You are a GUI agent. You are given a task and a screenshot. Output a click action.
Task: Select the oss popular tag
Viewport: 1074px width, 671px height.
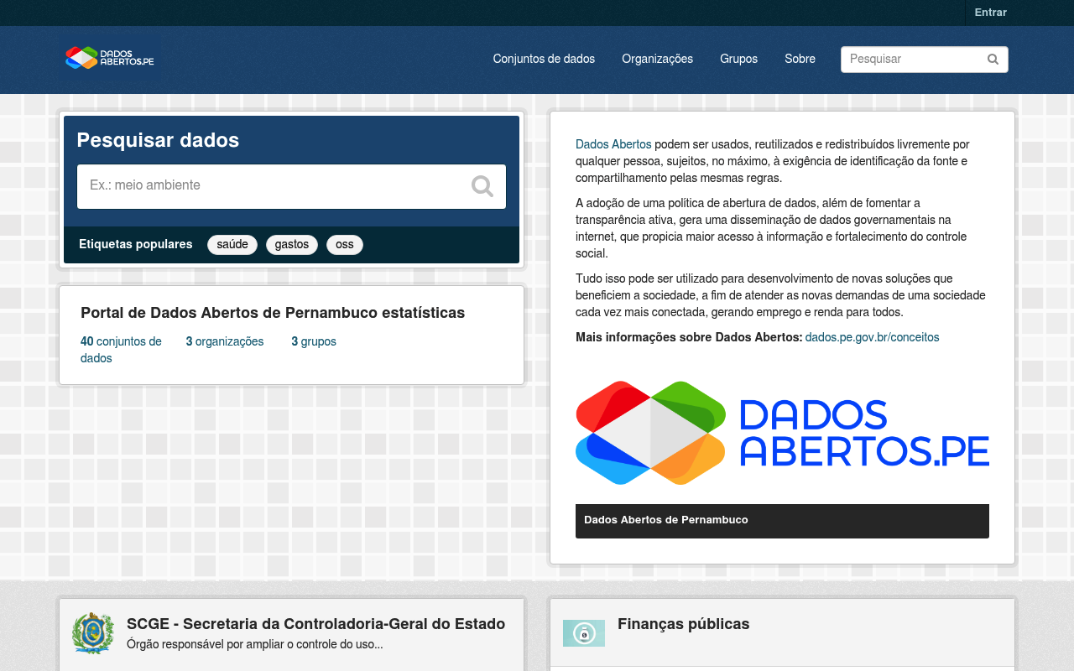[x=345, y=245]
